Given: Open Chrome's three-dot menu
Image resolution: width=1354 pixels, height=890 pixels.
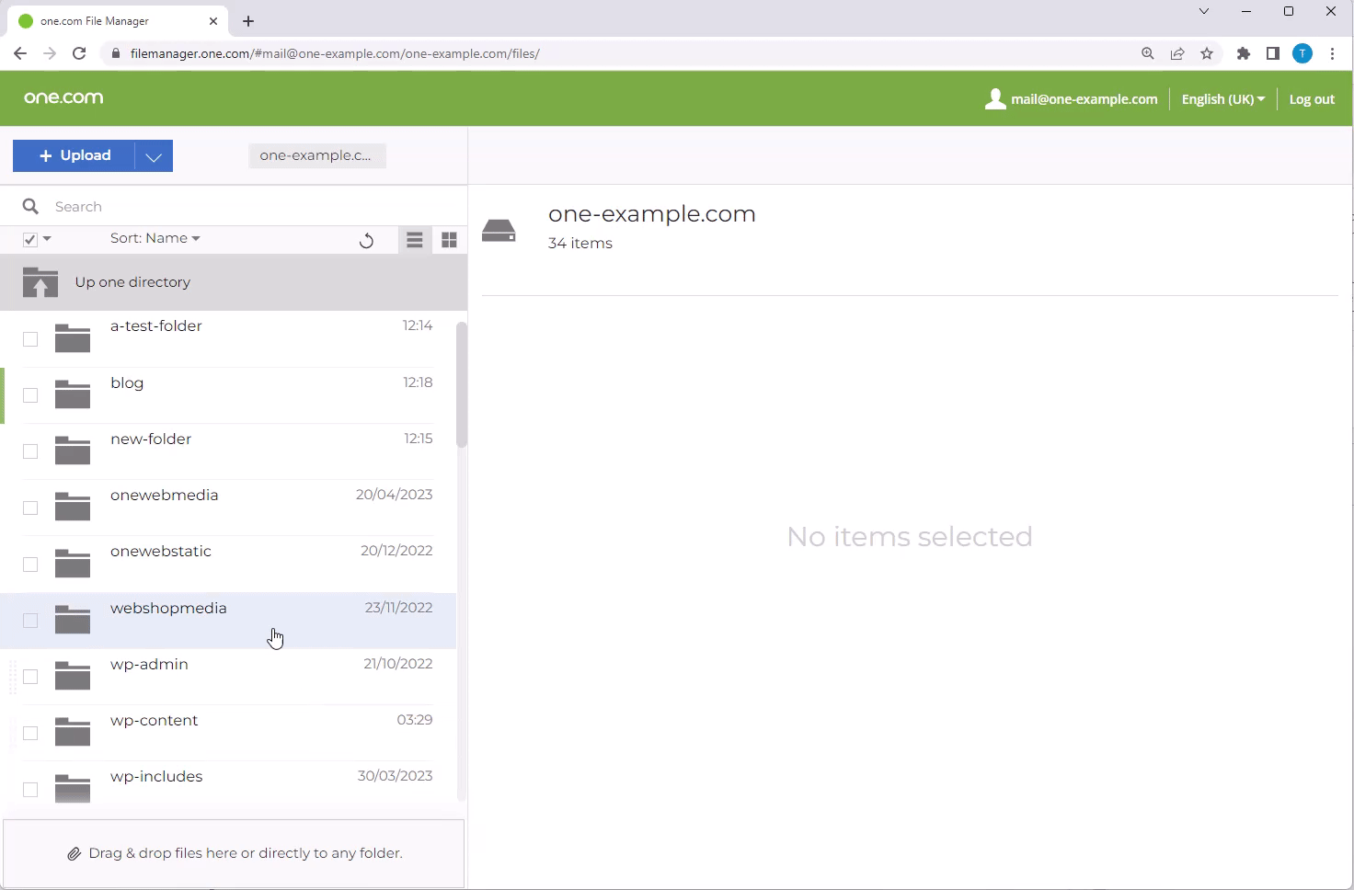Looking at the screenshot, I should click(x=1333, y=53).
